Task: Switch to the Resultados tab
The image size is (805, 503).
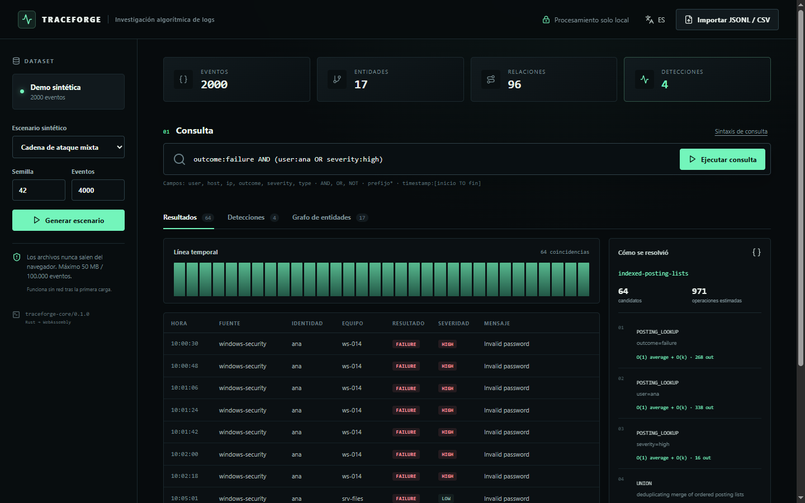Action: 188,217
